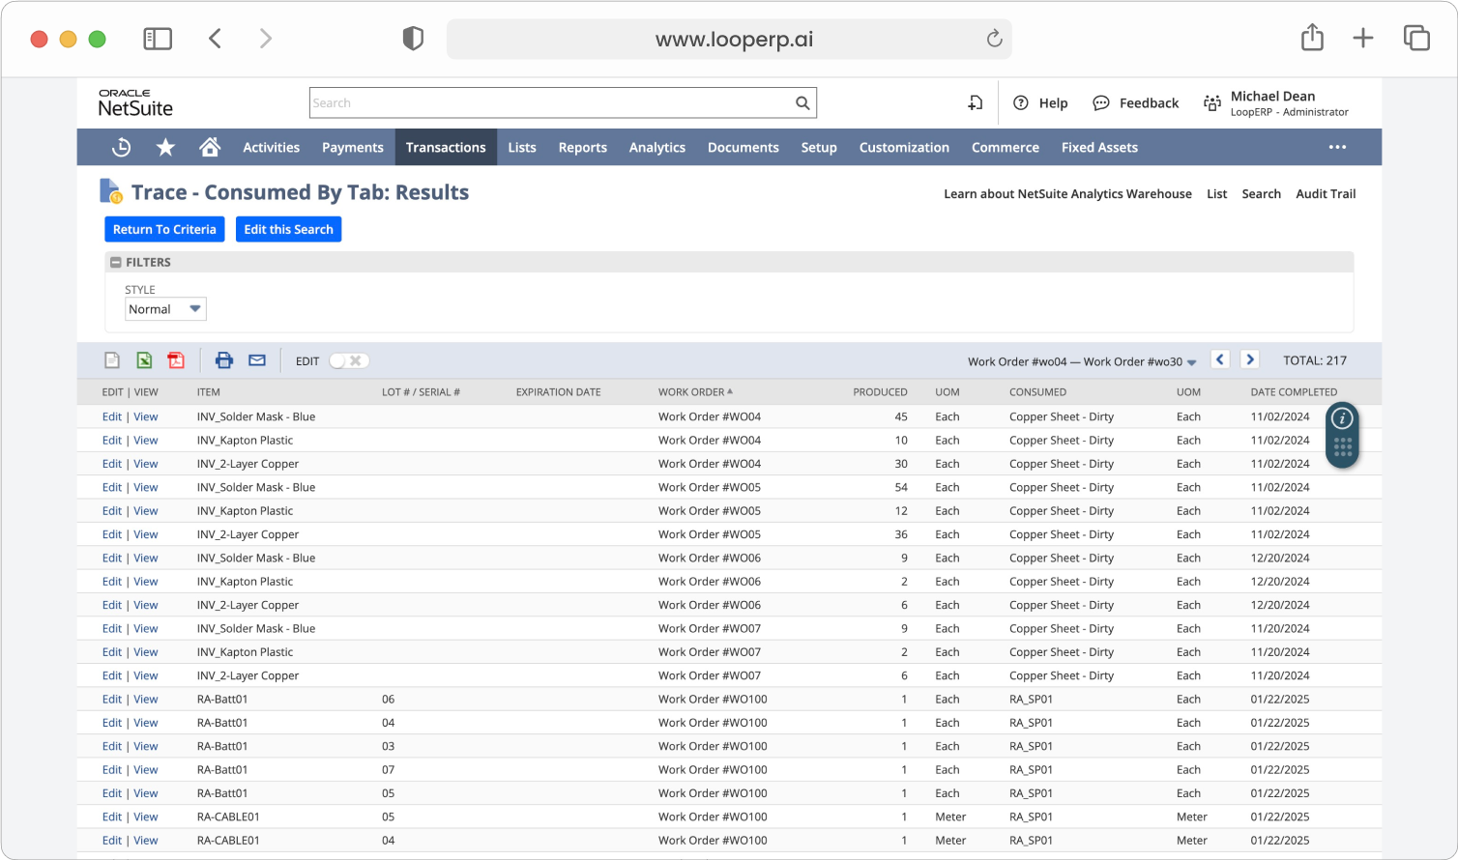The width and height of the screenshot is (1458, 860).
Task: Open Learn about NetSuite Analytics Warehouse link
Action: [1067, 194]
